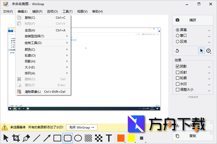217x144 pixels.
Task: Select the Hatch highlight tool
Action: (x=88, y=138)
